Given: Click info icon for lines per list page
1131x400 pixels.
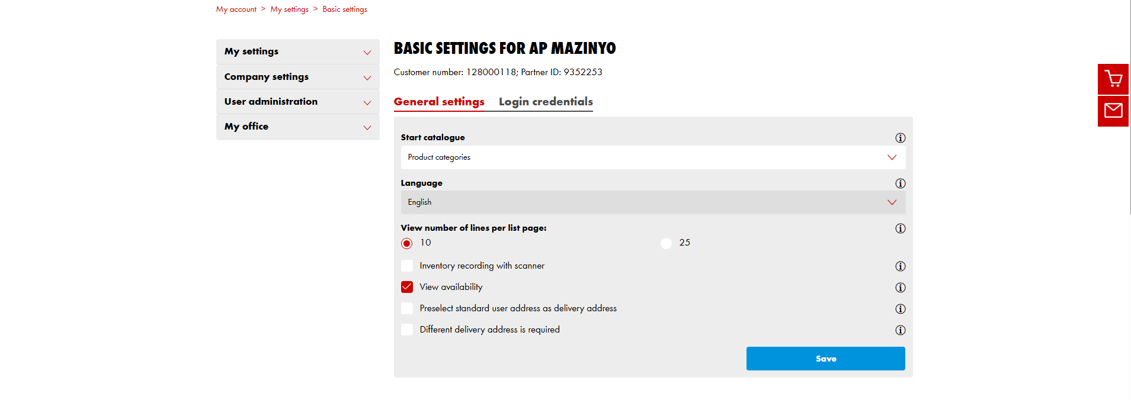Looking at the screenshot, I should point(900,228).
